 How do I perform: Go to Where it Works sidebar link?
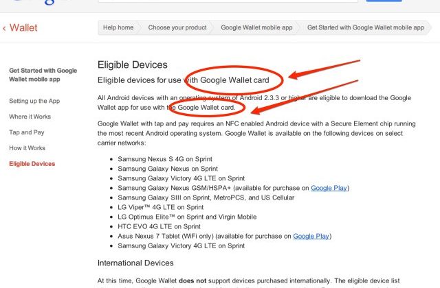click(30, 117)
